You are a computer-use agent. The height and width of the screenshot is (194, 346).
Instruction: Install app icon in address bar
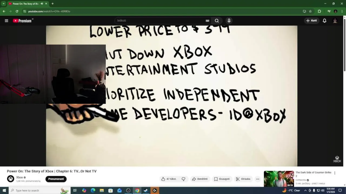(304, 11)
